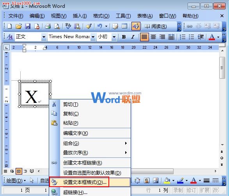Create a new blank document
Image resolution: width=229 pixels, height=196 pixels.
point(10,26)
